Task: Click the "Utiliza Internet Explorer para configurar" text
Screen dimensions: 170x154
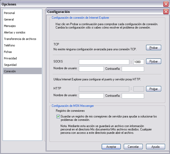Action: (97, 79)
